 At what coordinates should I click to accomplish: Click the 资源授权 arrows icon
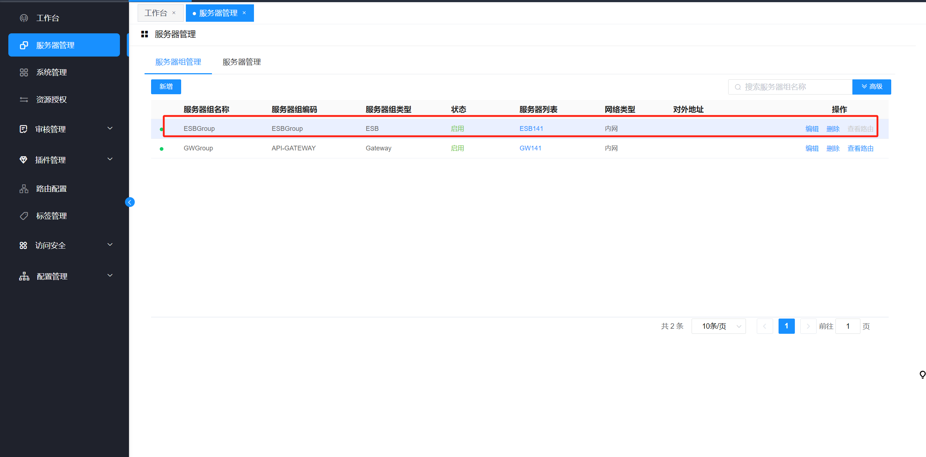(24, 100)
